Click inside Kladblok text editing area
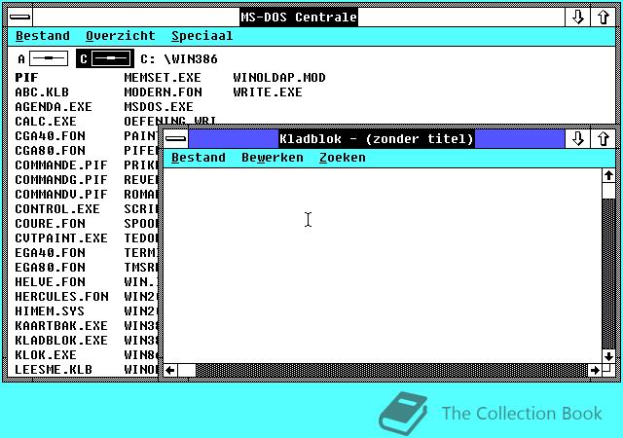The width and height of the screenshot is (623, 438). click(383, 266)
